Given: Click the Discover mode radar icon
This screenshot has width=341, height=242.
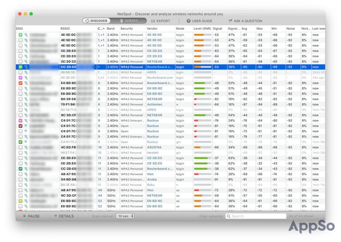Looking at the screenshot, I should [x=87, y=21].
